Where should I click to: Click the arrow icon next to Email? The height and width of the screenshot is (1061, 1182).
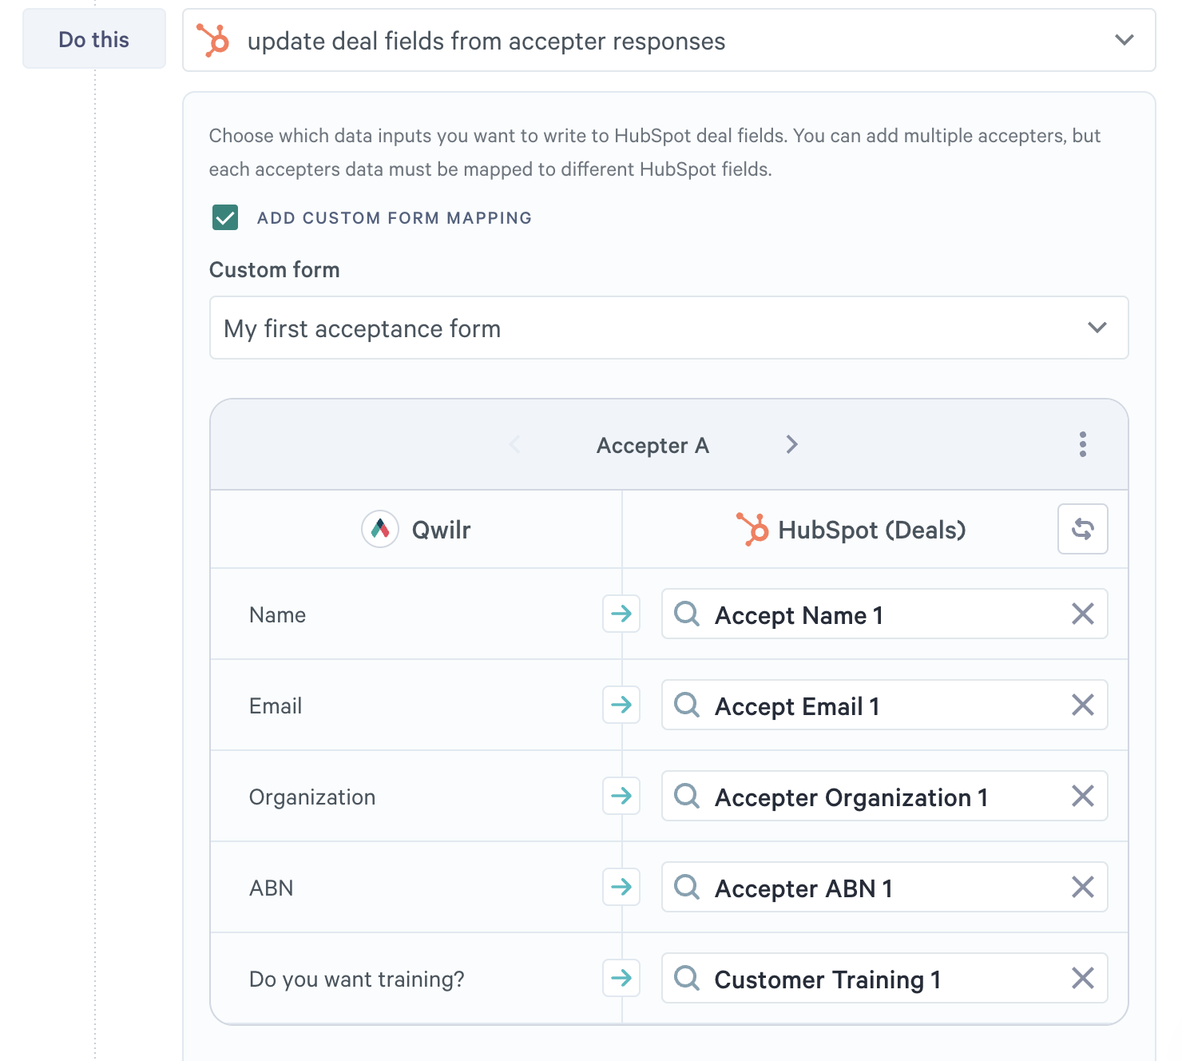pos(621,705)
